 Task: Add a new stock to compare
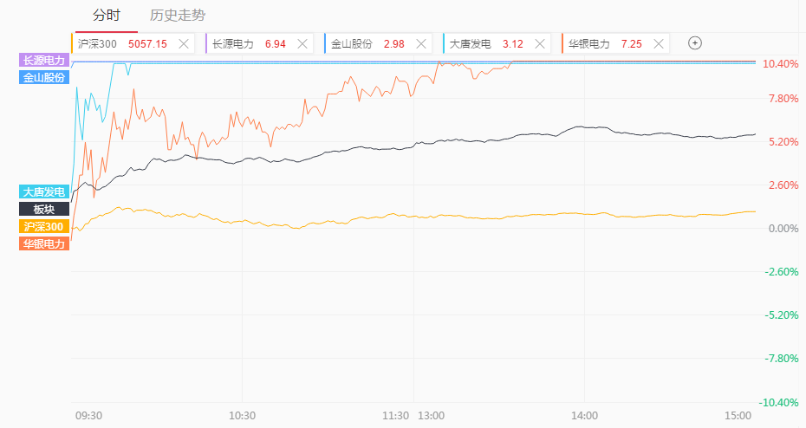[x=694, y=43]
